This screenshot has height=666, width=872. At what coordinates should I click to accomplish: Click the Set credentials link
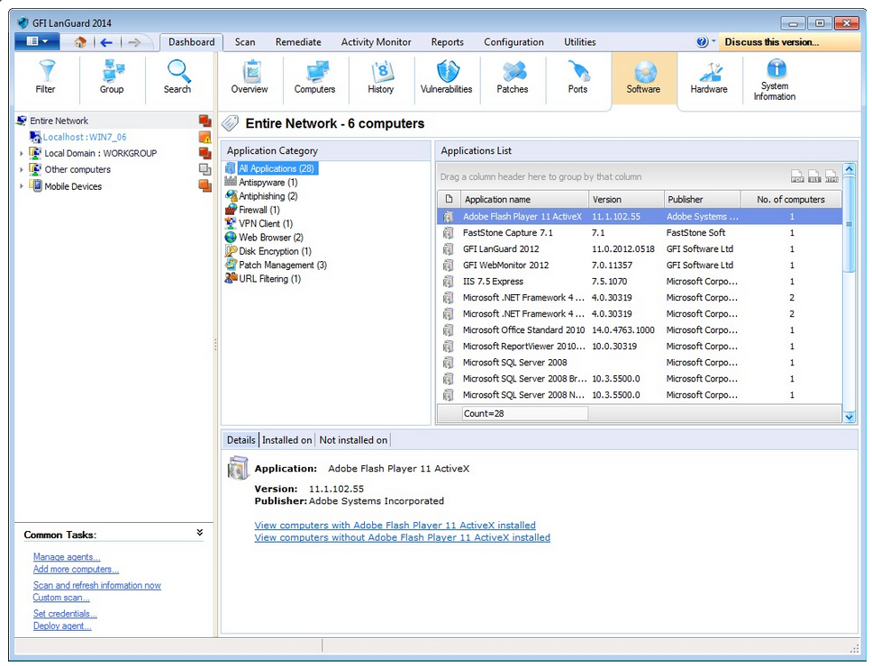pos(65,613)
